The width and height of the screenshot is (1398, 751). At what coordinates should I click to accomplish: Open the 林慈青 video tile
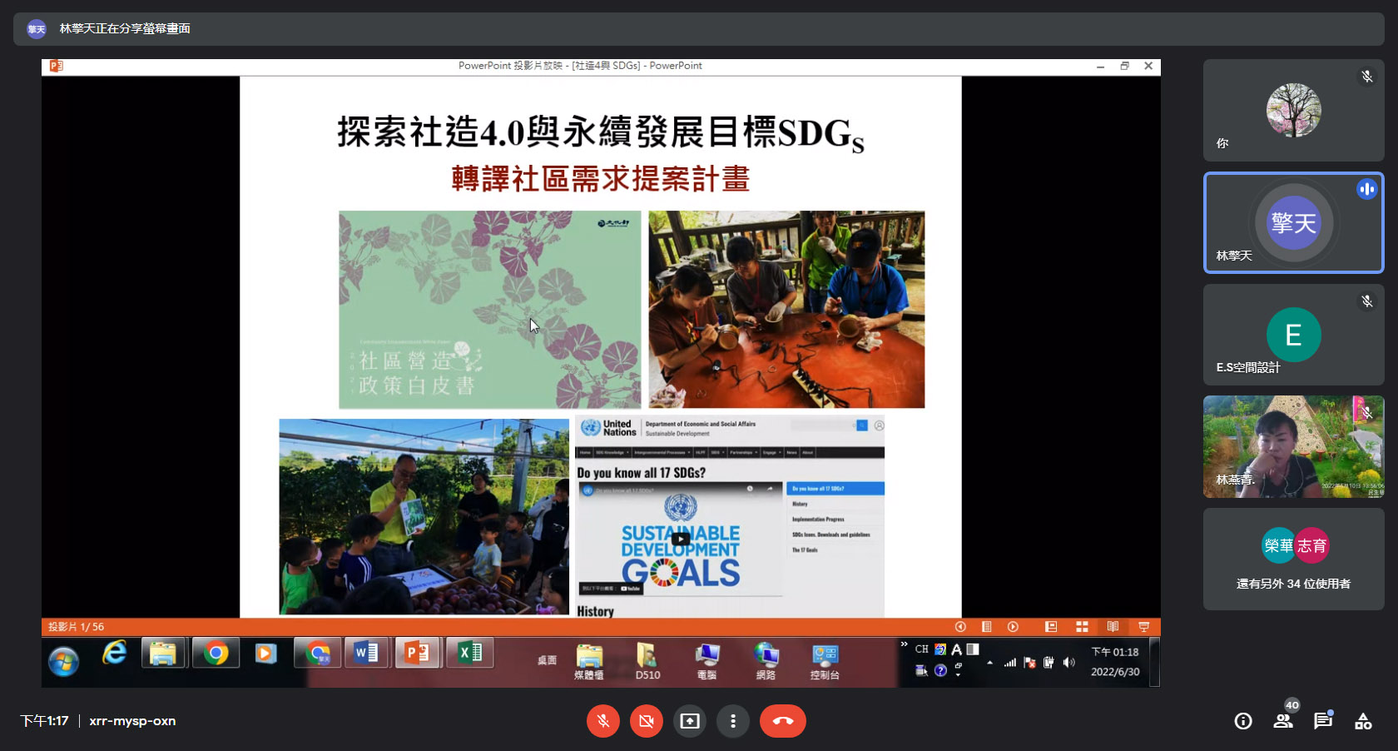(1294, 447)
